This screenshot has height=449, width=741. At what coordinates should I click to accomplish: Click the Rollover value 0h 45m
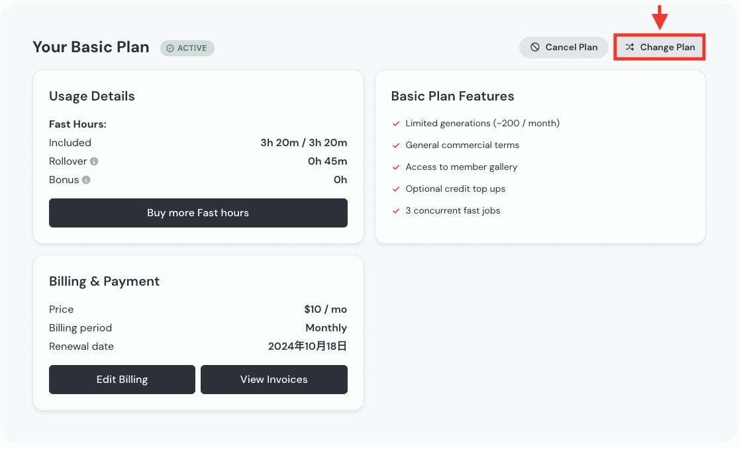(x=327, y=161)
